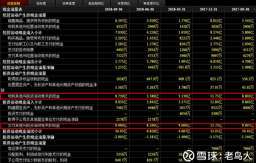Click the value 1.776亿 for 2018-03-31
Screen dimensions: 256x163
[x=184, y=21]
